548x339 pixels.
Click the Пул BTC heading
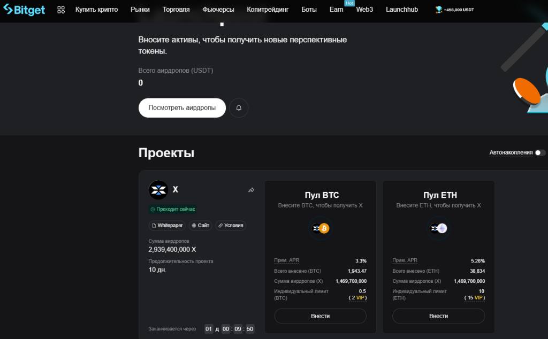point(322,195)
